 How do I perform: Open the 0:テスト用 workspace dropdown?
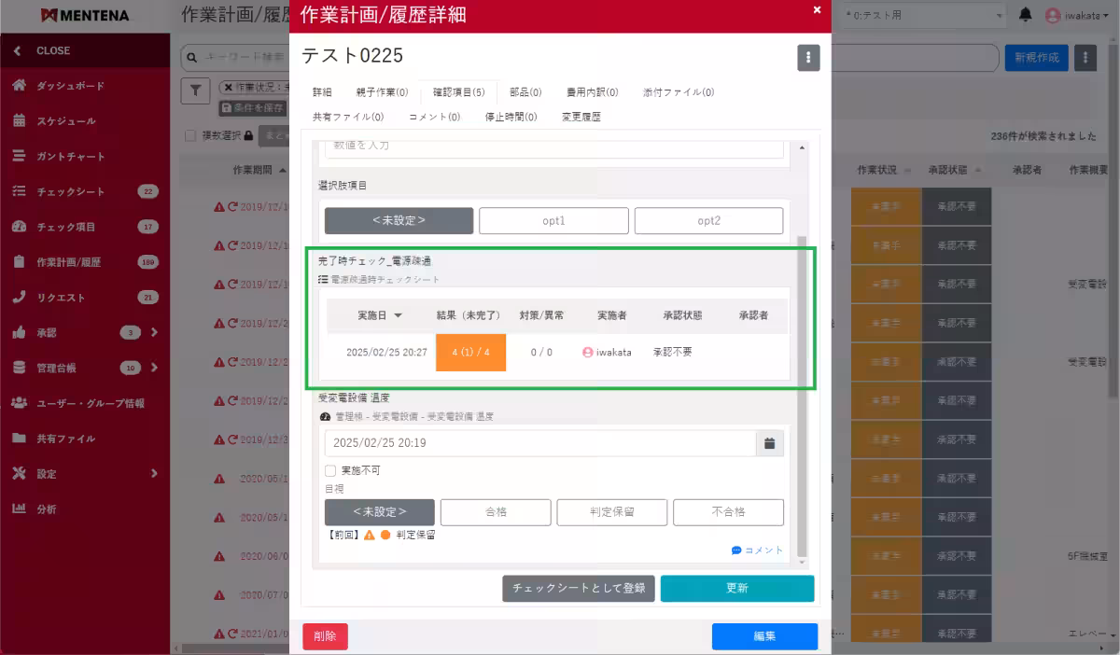click(x=924, y=16)
